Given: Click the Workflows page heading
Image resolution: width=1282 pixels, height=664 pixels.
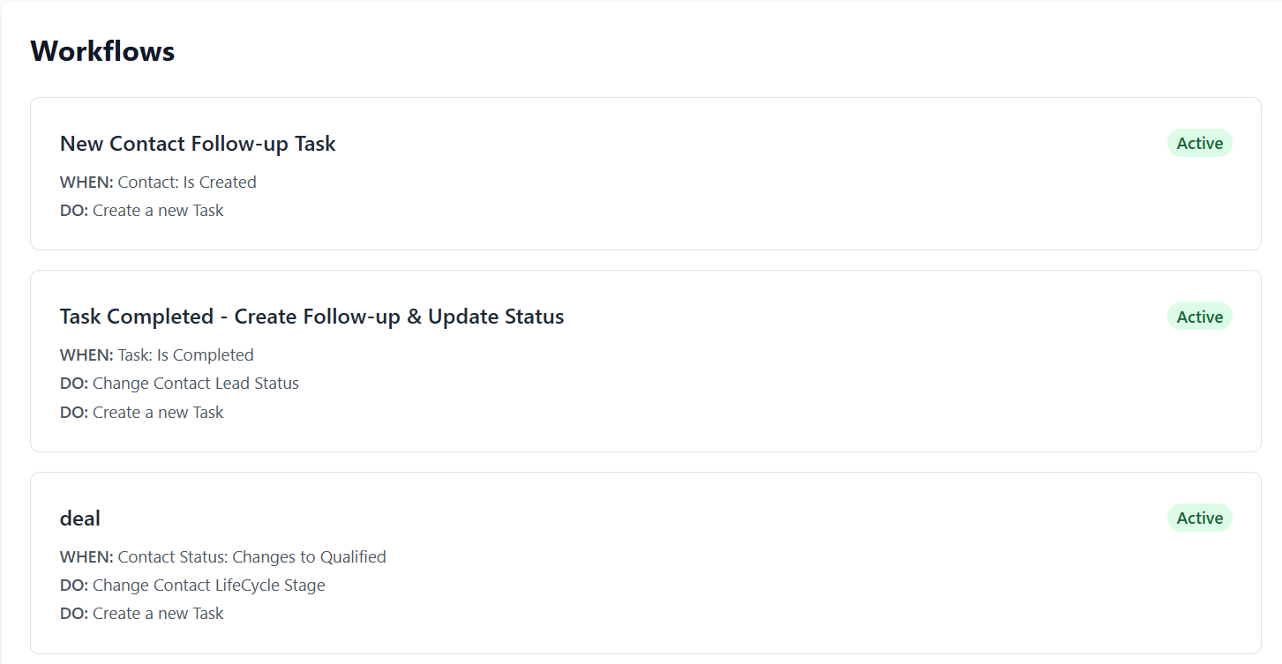Looking at the screenshot, I should pos(102,51).
